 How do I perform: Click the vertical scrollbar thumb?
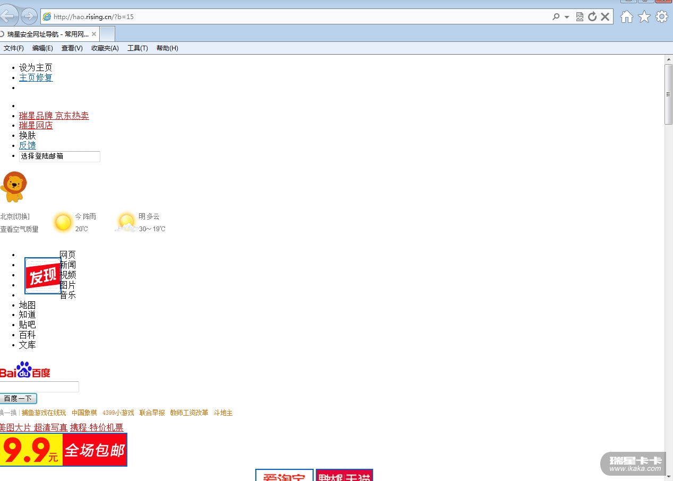[669, 94]
